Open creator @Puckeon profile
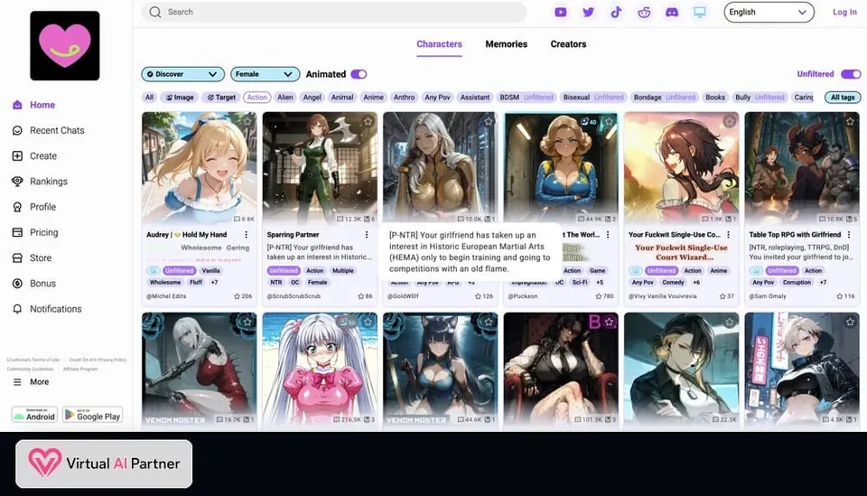The height and width of the screenshot is (496, 867). click(x=524, y=296)
